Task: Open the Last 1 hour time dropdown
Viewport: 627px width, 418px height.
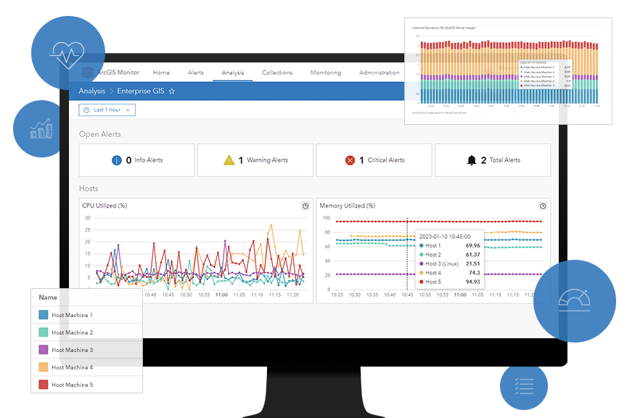Action: click(107, 110)
